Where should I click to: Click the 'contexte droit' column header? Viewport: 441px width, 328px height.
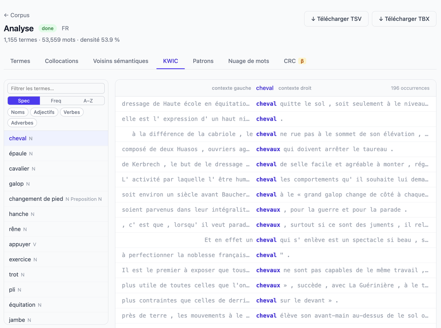click(x=295, y=88)
